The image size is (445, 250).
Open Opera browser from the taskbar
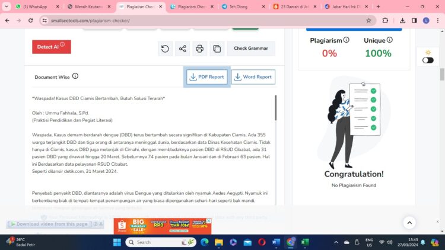262,242
